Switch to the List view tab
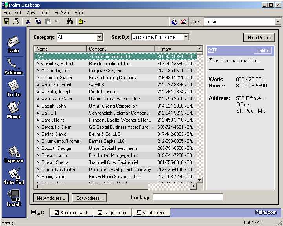Viewport: 283px width, 226px height. 38,212
